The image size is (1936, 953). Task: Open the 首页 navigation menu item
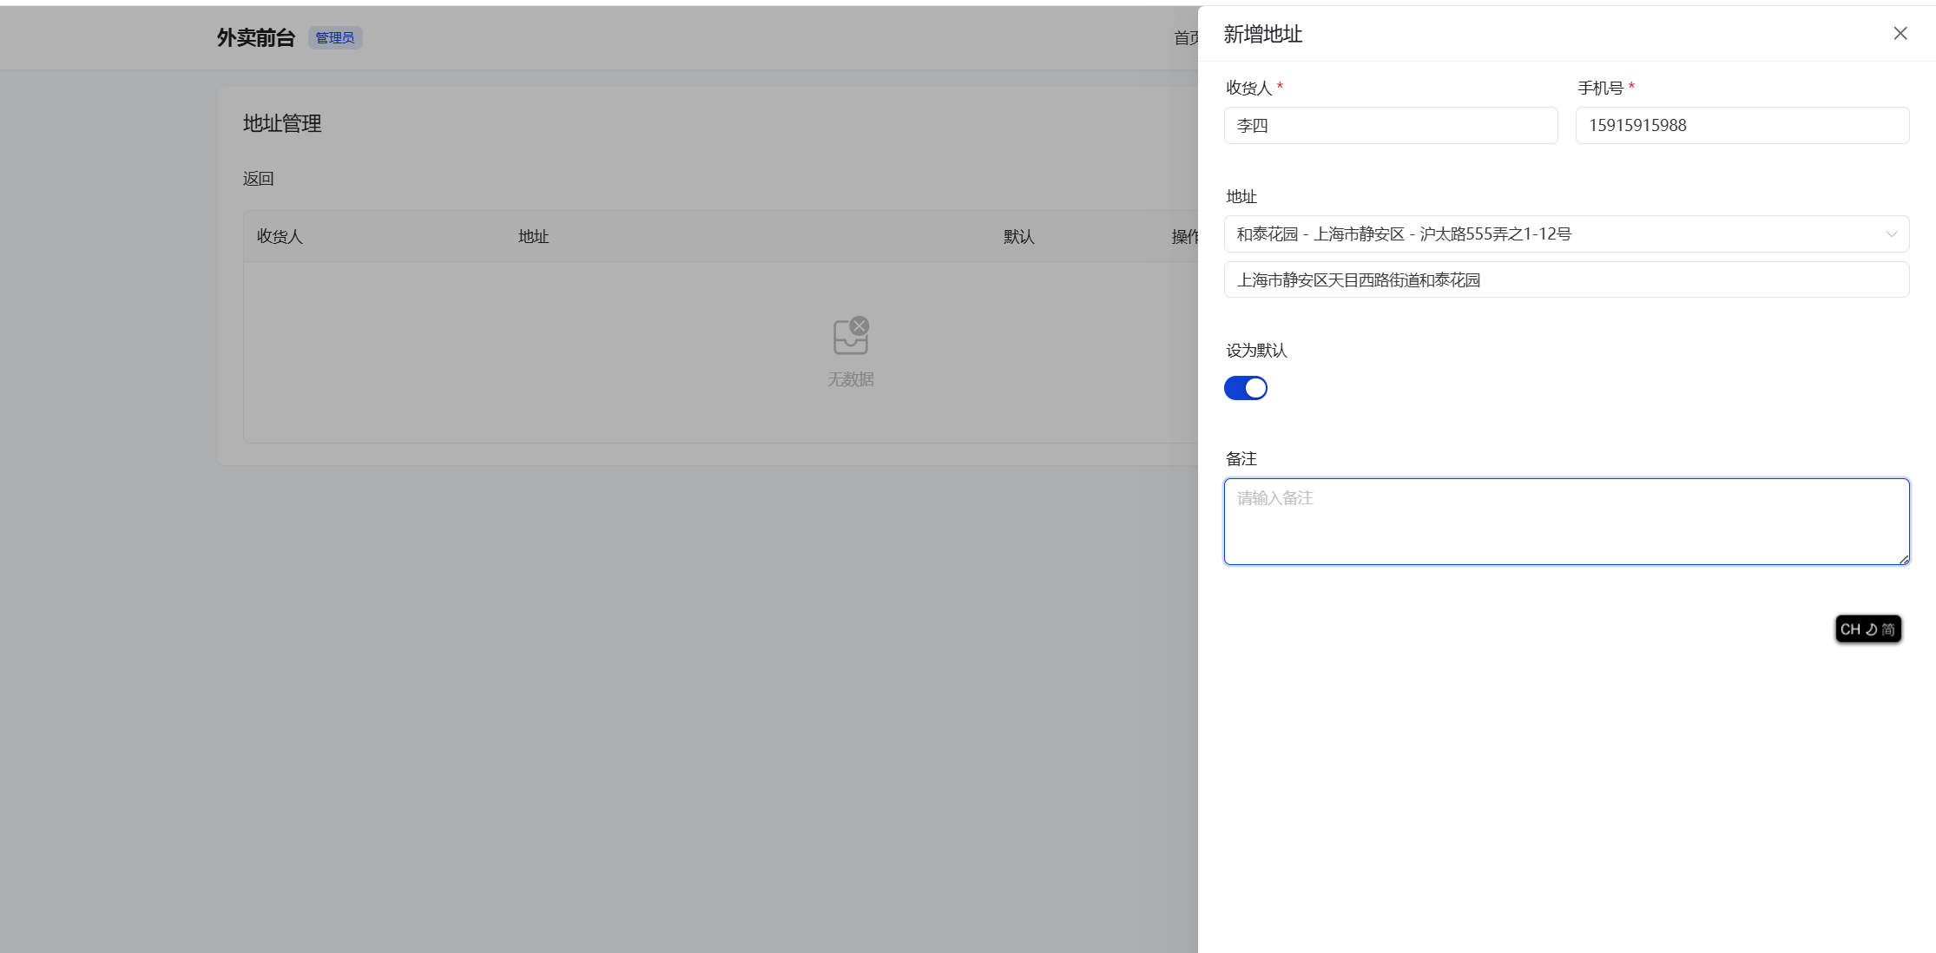coord(1185,37)
